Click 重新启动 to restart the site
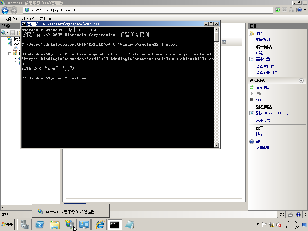Screen dimensions: 308x231 (x=263, y=88)
